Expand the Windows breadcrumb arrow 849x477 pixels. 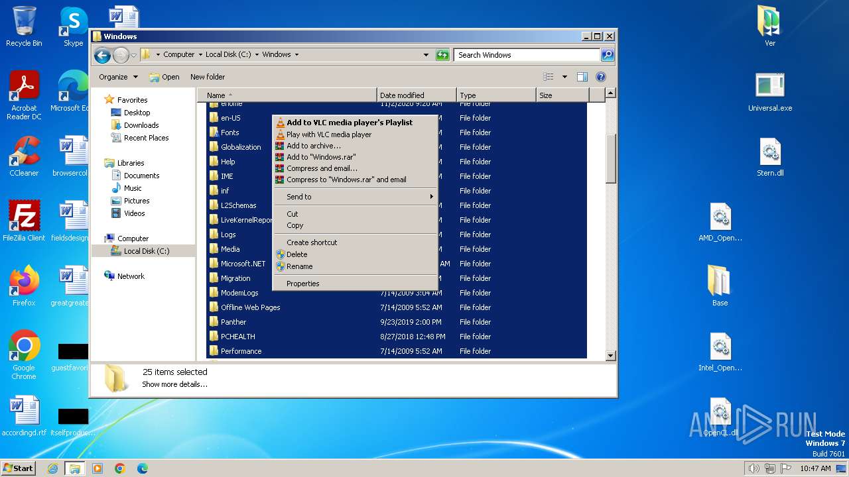[x=296, y=55]
